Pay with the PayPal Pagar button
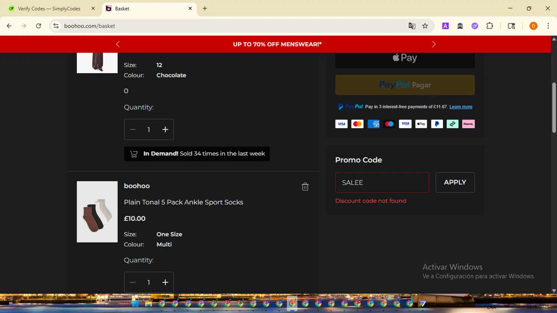The height and width of the screenshot is (313, 557). click(x=405, y=85)
